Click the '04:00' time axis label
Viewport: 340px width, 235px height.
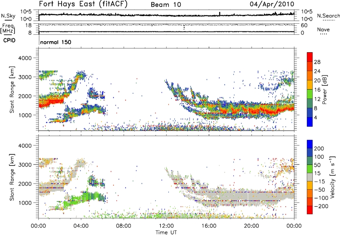81,226
